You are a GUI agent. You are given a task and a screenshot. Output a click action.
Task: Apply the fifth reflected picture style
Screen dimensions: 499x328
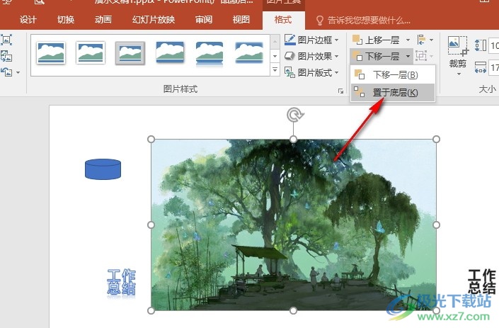210,53
